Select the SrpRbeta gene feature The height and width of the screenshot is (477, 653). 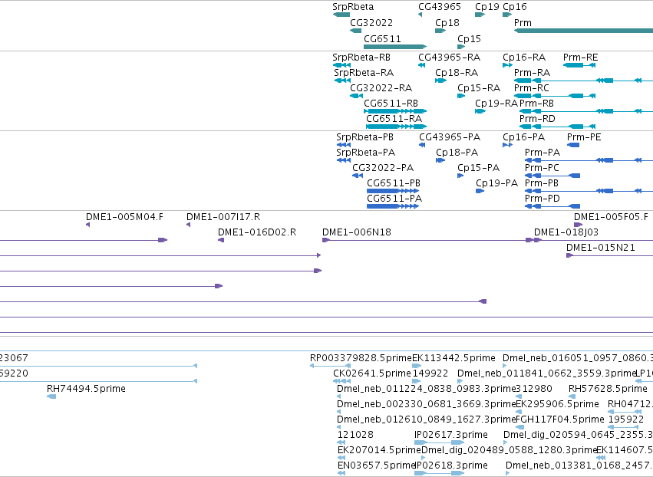pos(341,15)
